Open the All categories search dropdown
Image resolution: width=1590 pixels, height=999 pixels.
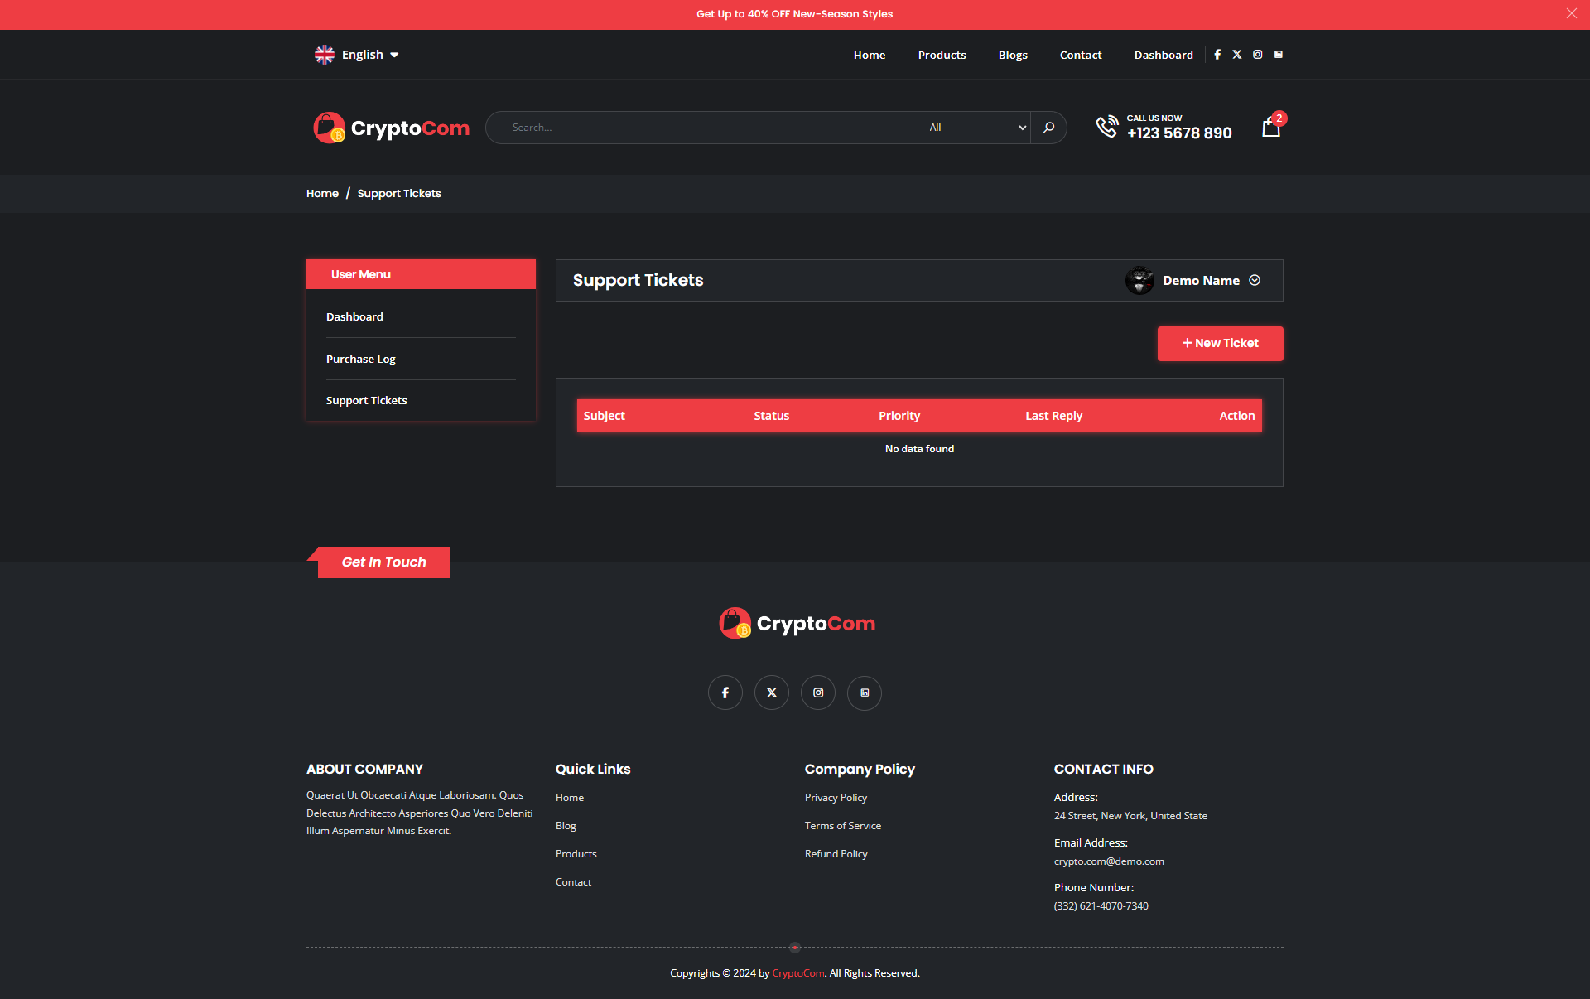point(972,128)
